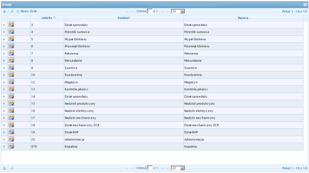
Task: Go to previous page in top pager
Action: [x=132, y=11]
